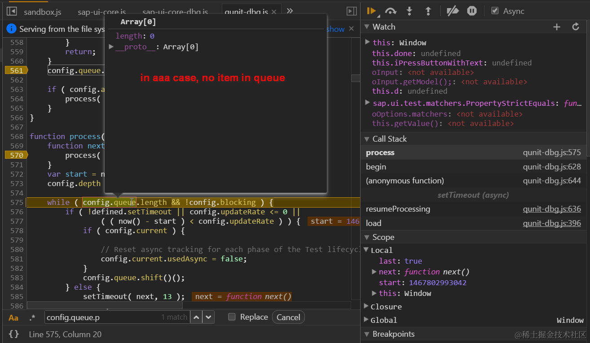The height and width of the screenshot is (343, 590).
Task: Go to next search match
Action: (208, 317)
